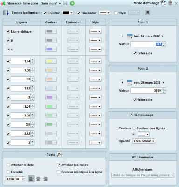Check Couleur identique à la ligne

[x=59, y=172]
